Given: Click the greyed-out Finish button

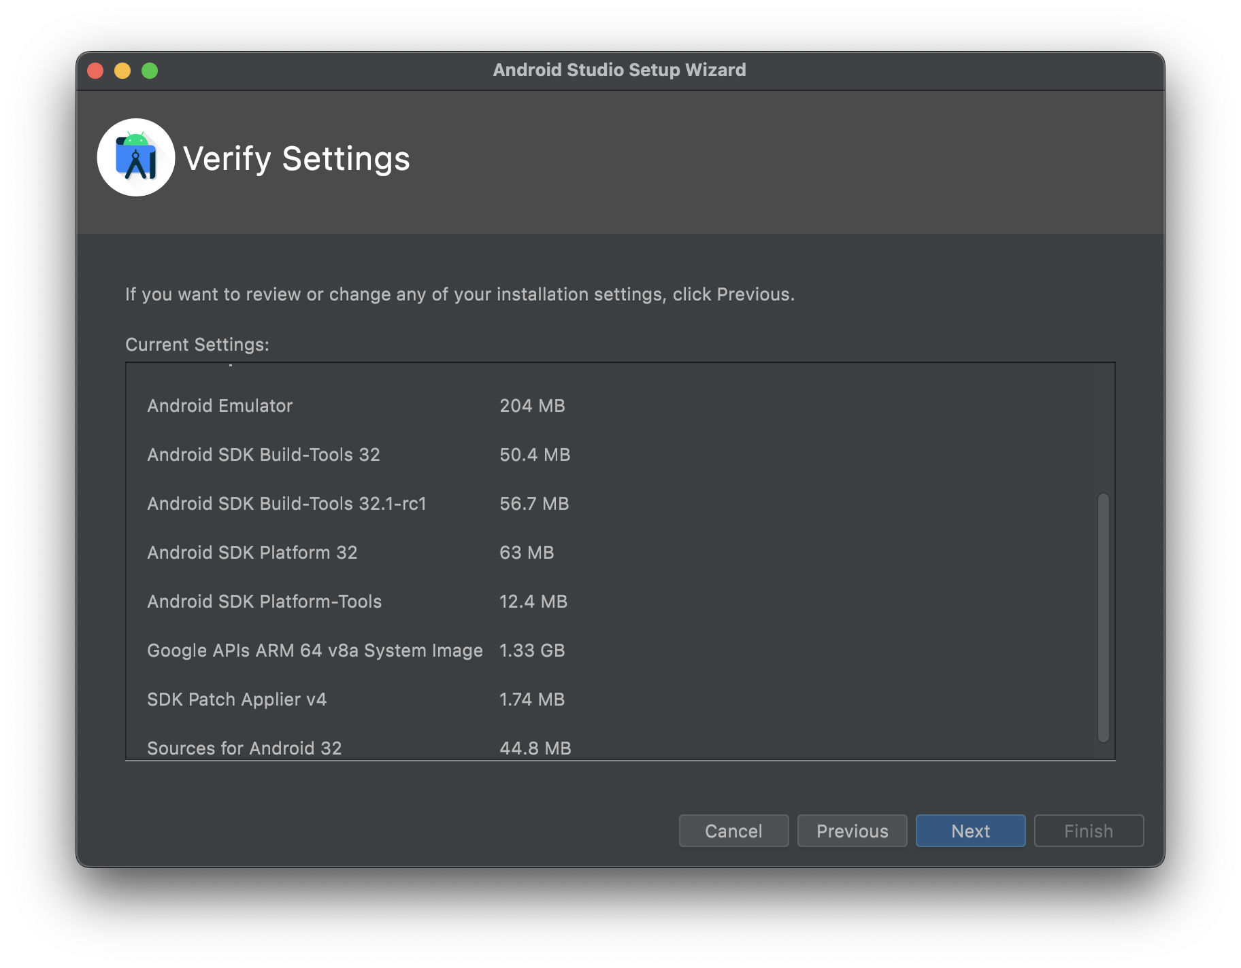Looking at the screenshot, I should [1089, 831].
